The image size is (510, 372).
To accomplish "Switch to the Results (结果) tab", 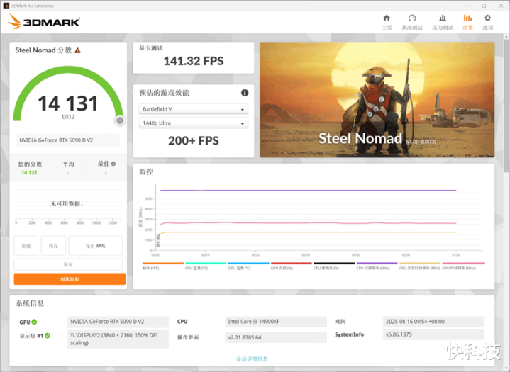I will (x=467, y=21).
